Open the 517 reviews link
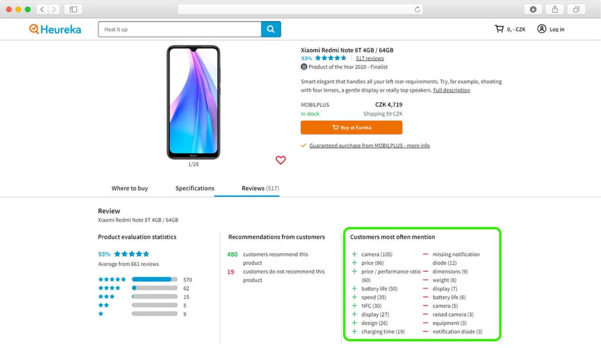Viewport: 601px width, 348px height. tap(369, 58)
